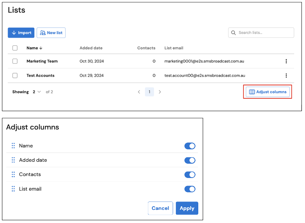The width and height of the screenshot is (305, 223).
Task: Turn off the List email toggle
Action: (x=190, y=189)
